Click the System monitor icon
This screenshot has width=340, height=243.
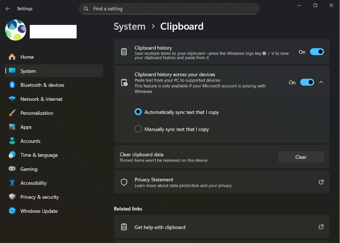(x=12, y=71)
